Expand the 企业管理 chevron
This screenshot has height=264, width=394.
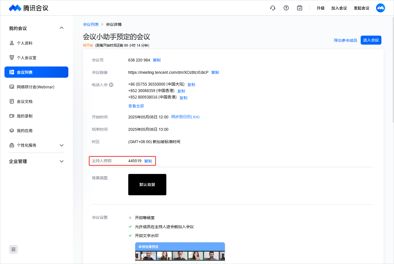pyautogui.click(x=62, y=161)
